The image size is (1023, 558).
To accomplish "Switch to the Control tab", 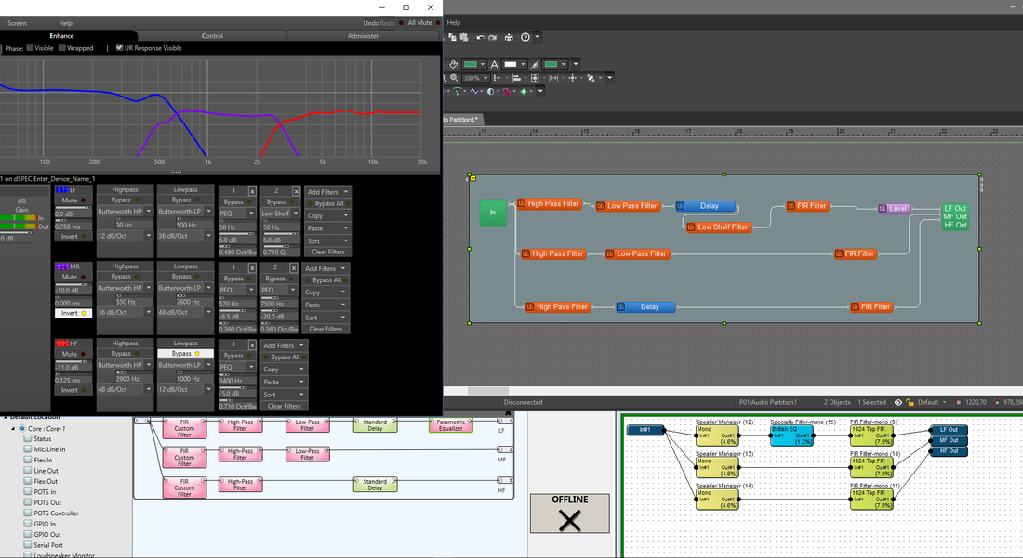I will [x=212, y=36].
